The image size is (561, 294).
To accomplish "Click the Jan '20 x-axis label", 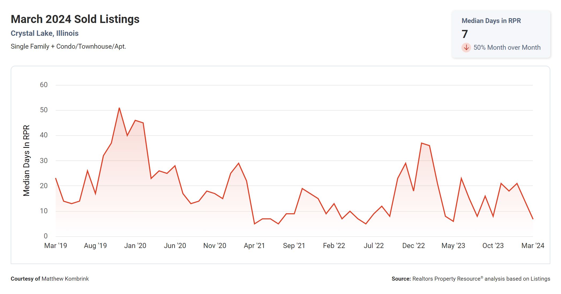I will (135, 246).
